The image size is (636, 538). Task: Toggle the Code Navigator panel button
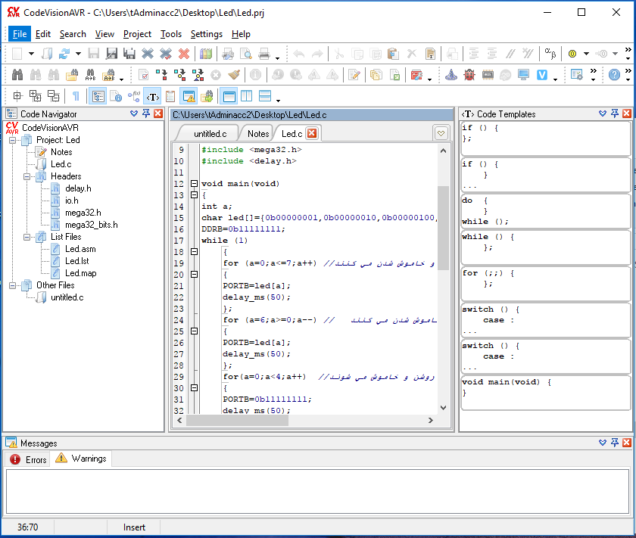(x=98, y=96)
